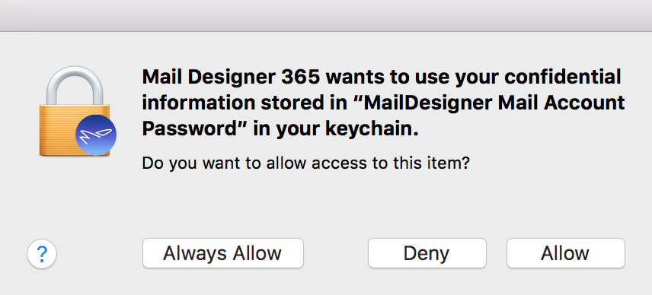Click the Mail Designer 365 paper plane badge
Screen dimensions: 652x295
[96, 135]
